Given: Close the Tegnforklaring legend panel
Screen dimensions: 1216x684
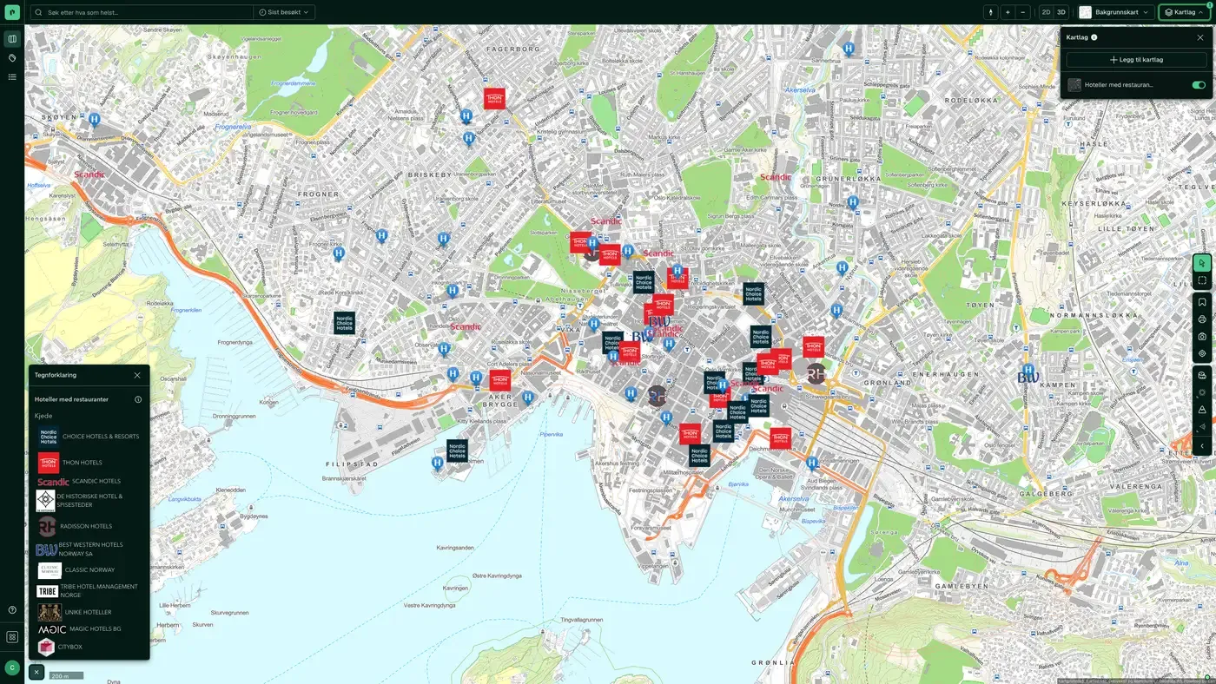Looking at the screenshot, I should pos(137,375).
